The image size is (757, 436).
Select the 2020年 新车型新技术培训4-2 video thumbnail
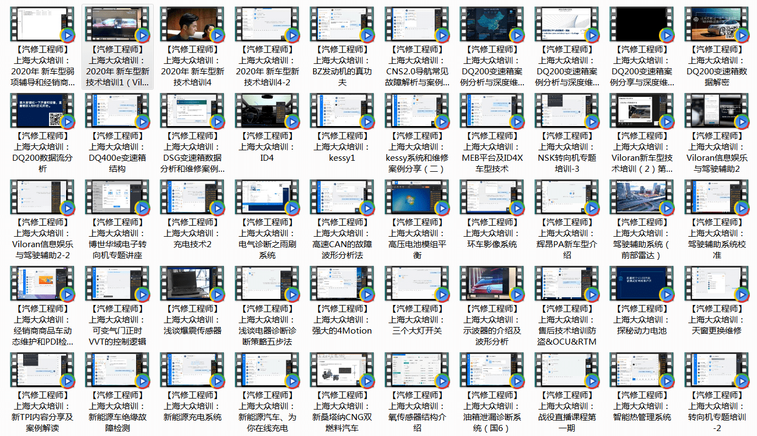click(267, 25)
